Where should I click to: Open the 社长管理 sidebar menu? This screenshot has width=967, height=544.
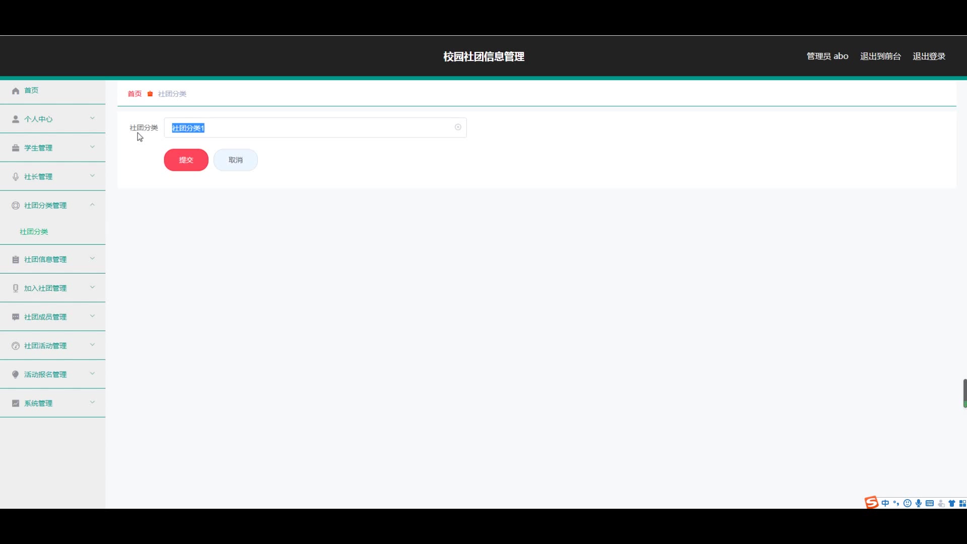52,177
